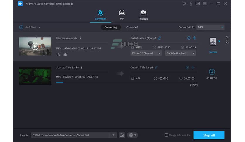The width and height of the screenshot is (245, 142).
Task: Click the MP4 format profile icon for video.mkv
Action: (x=213, y=42)
